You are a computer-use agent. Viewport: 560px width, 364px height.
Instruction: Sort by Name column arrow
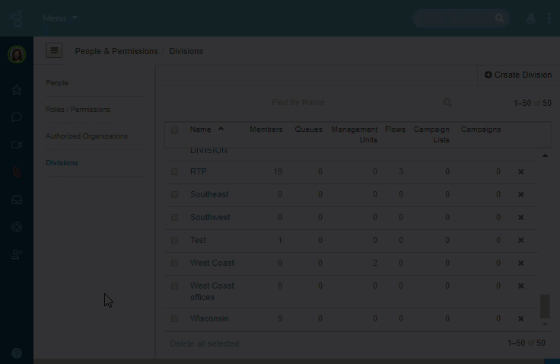click(x=221, y=129)
